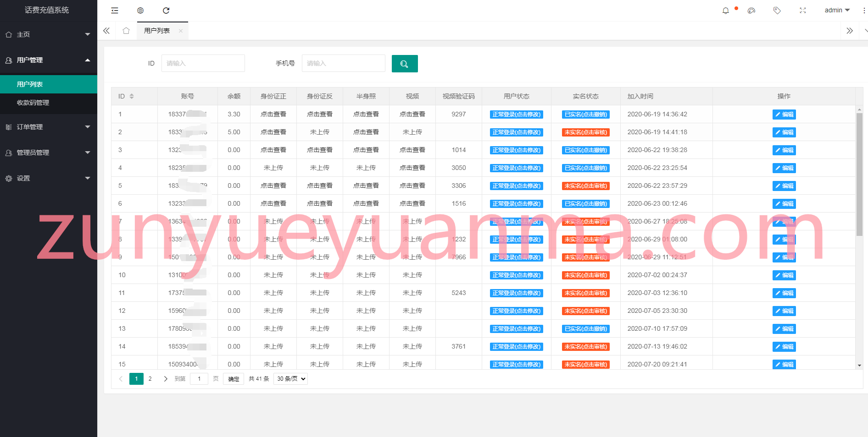Go to next page arrow in pagination
Screen dimensions: 868x437
(166, 379)
